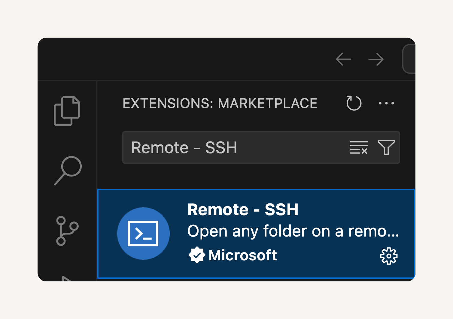This screenshot has width=453, height=319.
Task: Refresh the Extensions Marketplace list
Action: coord(354,103)
